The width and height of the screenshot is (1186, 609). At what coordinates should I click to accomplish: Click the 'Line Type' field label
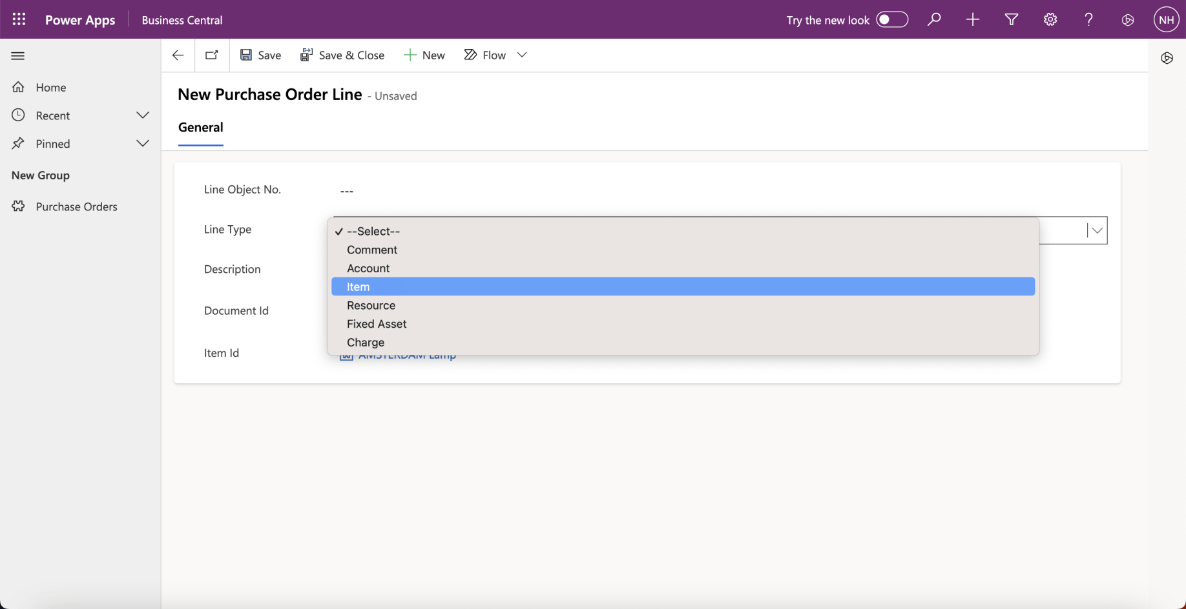pyautogui.click(x=228, y=229)
